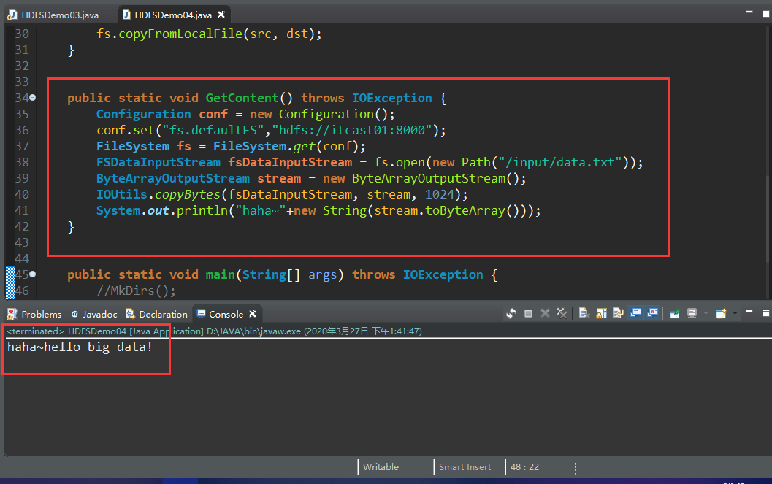Toggle the Pin Console icon
The image size is (772, 484).
(x=675, y=313)
